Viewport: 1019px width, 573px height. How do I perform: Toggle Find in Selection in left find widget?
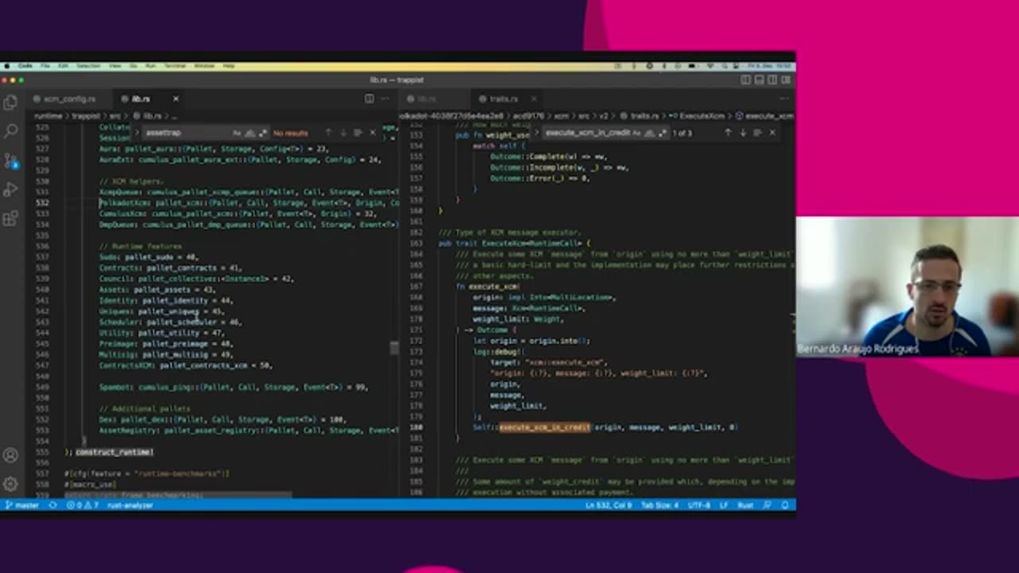[x=357, y=133]
